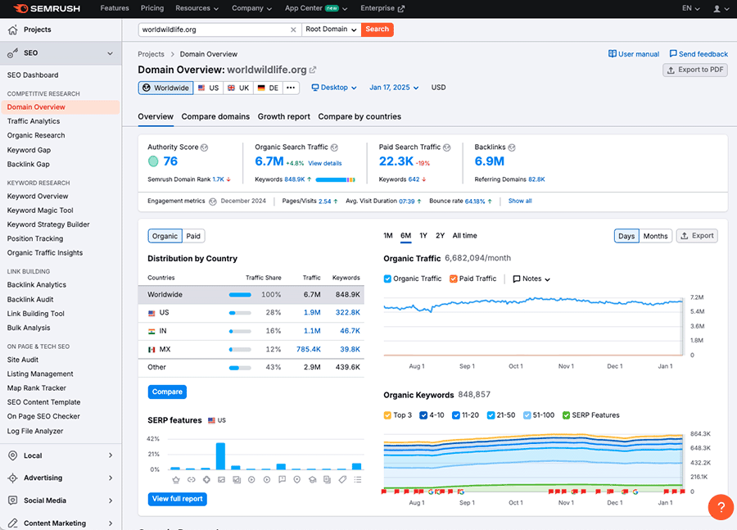Click Authority Score info icon
The image size is (737, 530).
[x=204, y=147]
